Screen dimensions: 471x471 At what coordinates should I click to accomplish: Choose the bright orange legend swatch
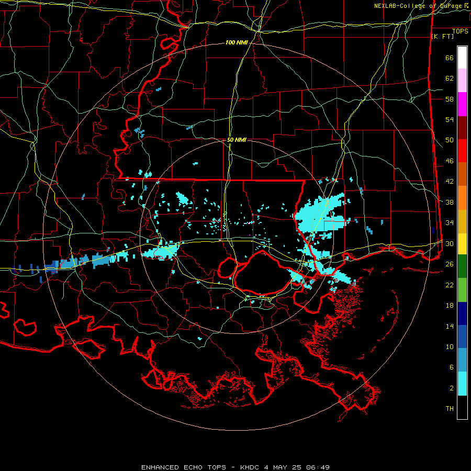coord(462,198)
